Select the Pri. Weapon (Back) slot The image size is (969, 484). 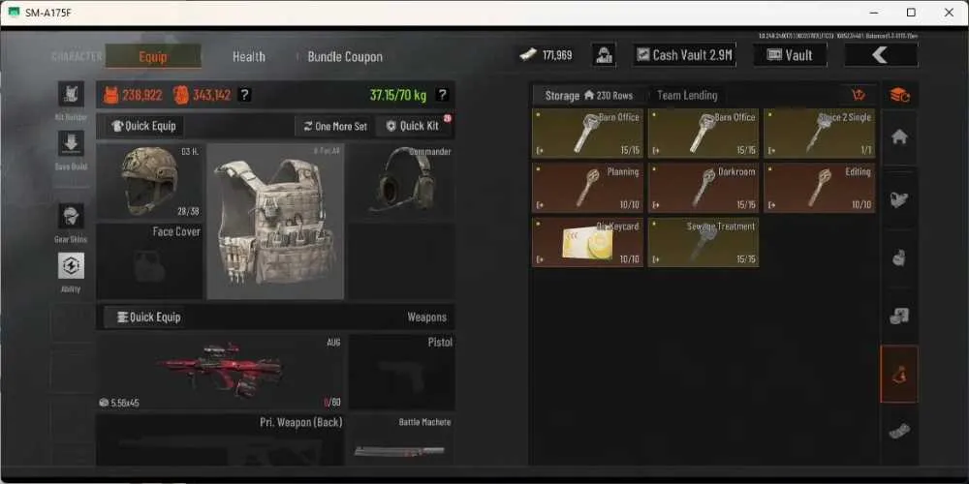tap(220, 439)
